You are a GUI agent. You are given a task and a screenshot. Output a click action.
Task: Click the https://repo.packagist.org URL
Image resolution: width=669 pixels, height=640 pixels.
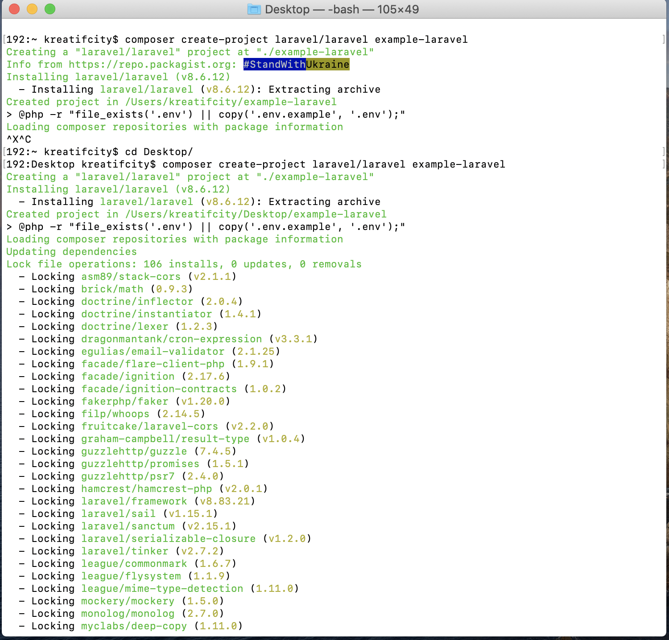pyautogui.click(x=149, y=65)
